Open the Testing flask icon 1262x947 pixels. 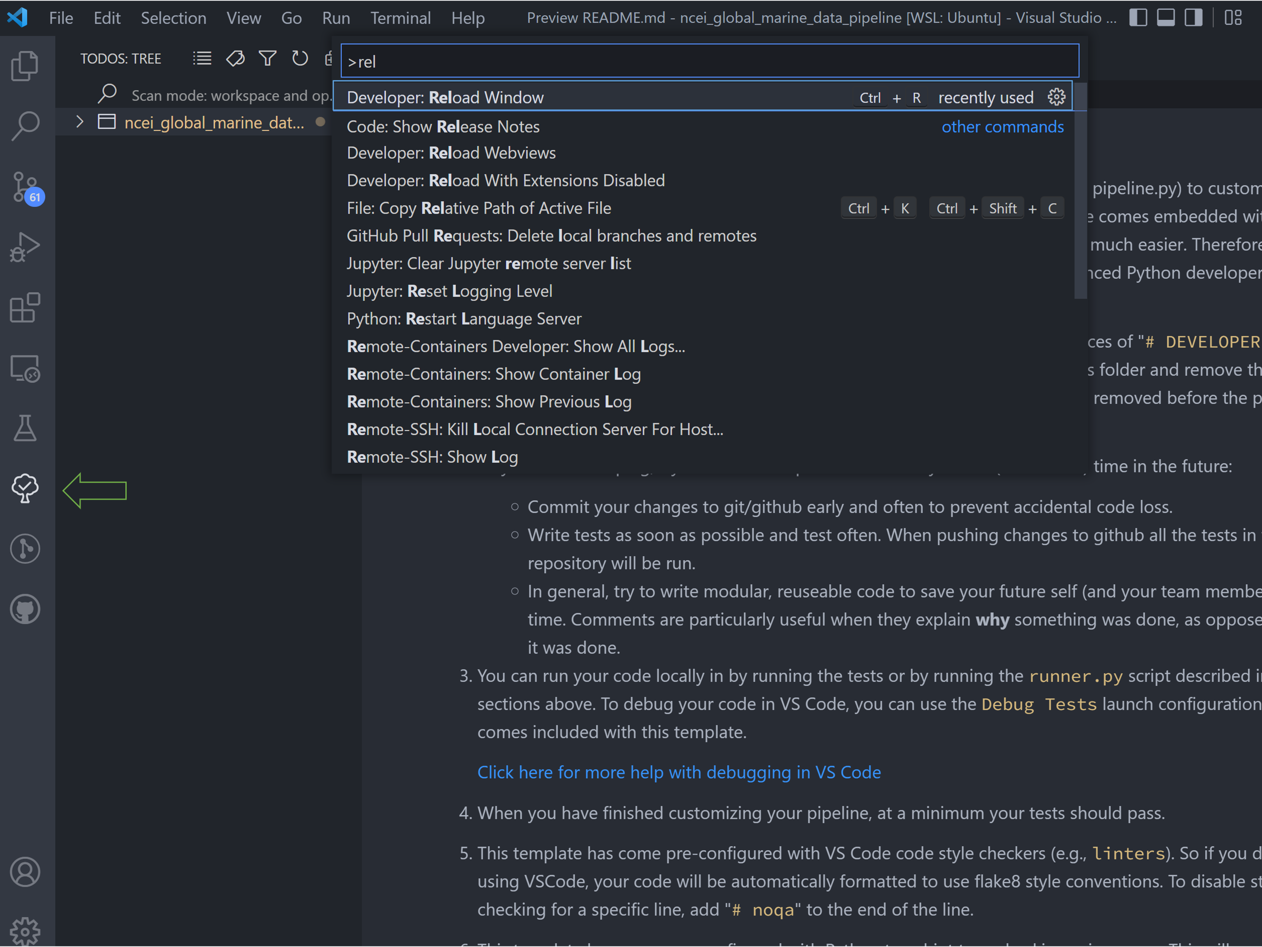click(25, 428)
